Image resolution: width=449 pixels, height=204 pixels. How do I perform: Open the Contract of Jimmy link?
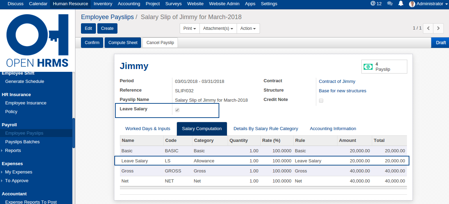click(337, 82)
